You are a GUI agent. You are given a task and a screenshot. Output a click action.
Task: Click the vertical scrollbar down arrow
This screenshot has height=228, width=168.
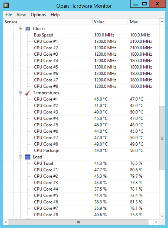coord(162,216)
